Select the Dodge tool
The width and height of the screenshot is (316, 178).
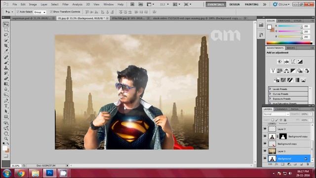pos(6,94)
